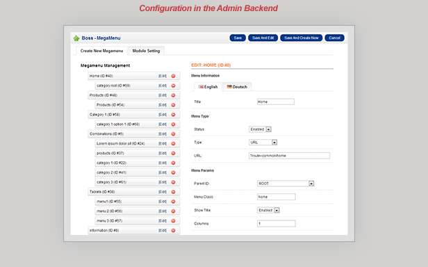Image resolution: width=428 pixels, height=267 pixels.
Task: Click the 'Megamenu Management' heading
Action: point(105,65)
